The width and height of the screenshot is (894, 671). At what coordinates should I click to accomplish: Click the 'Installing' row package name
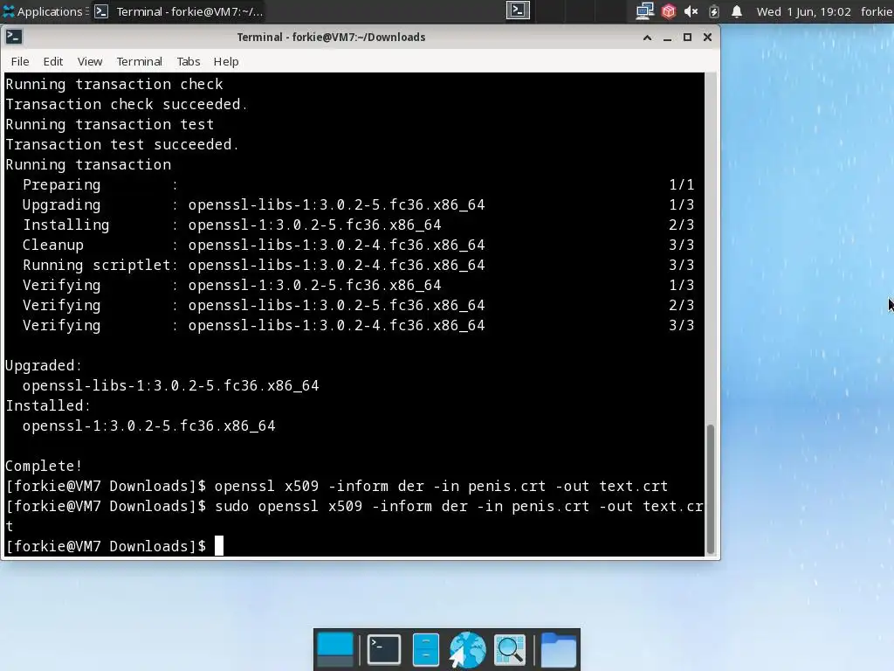pyautogui.click(x=314, y=225)
